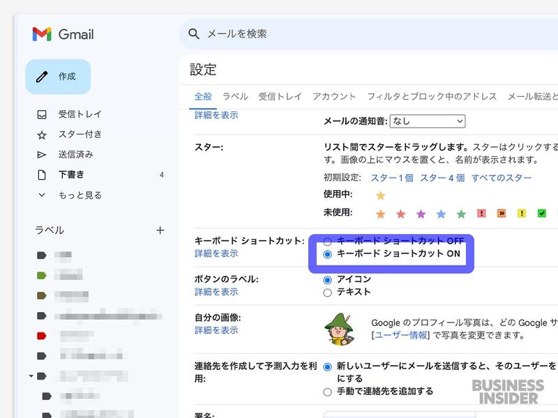Click the search magnifier icon
The width and height of the screenshot is (558, 418).
[194, 33]
